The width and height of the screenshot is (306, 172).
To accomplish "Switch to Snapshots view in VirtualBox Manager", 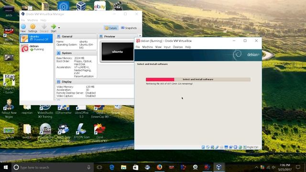I will pyautogui.click(x=129, y=28).
